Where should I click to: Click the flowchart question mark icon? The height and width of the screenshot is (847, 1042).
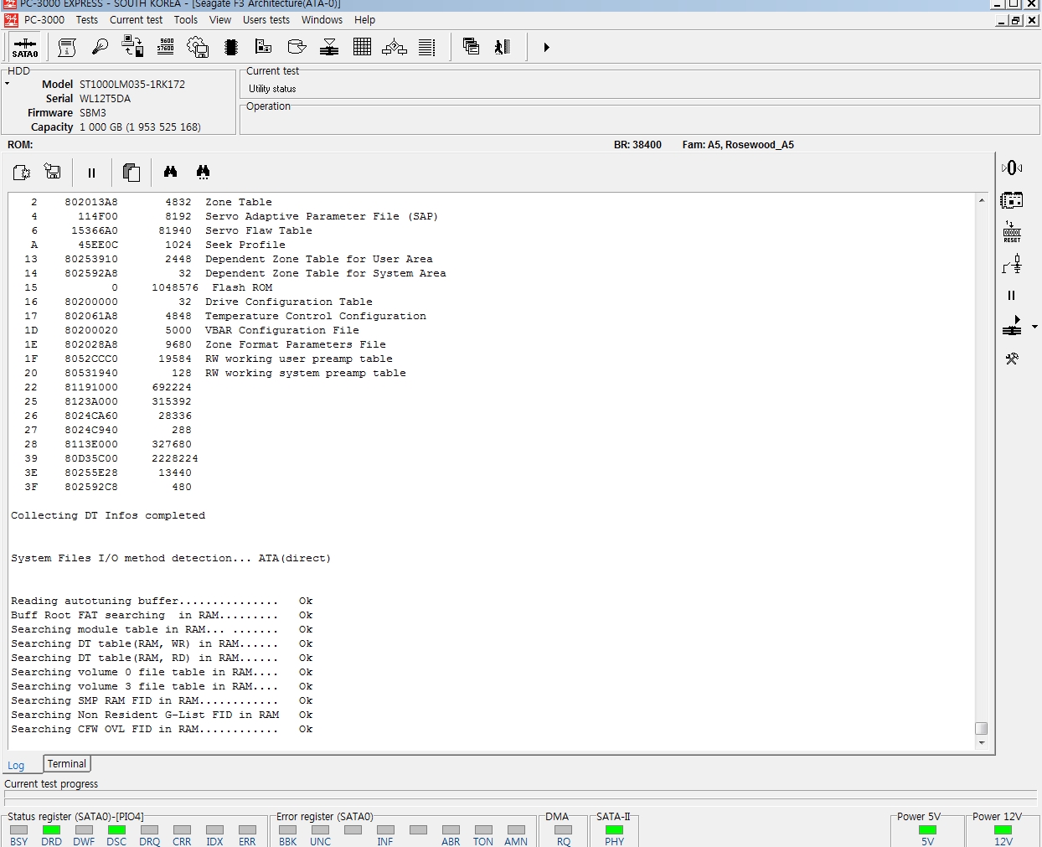click(x=395, y=47)
